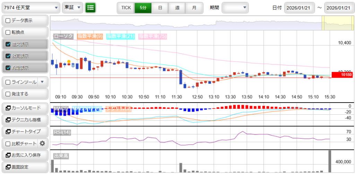Open the 7974 任天堂 stock dropdown
The width and height of the screenshot is (355, 174).
pos(31,7)
